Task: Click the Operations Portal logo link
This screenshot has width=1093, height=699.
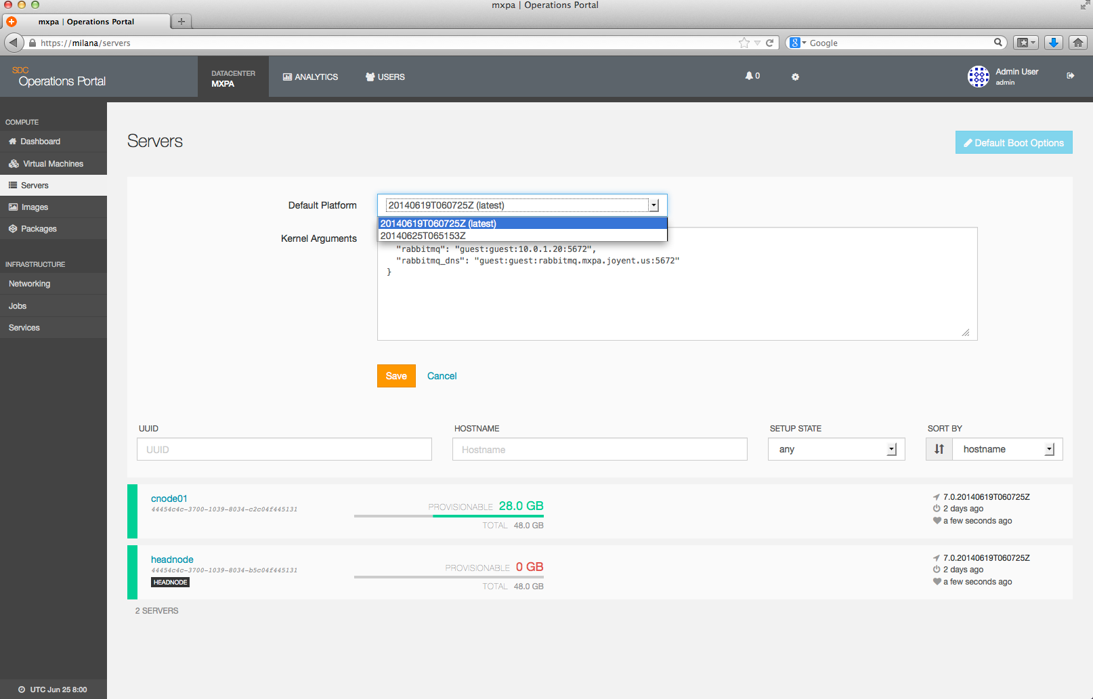Action: coord(59,77)
